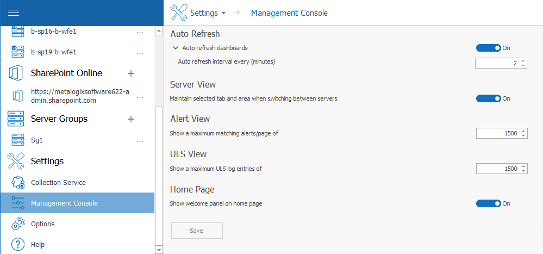Open the Settings breadcrumb dropdown arrow
The width and height of the screenshot is (543, 254).
(223, 13)
